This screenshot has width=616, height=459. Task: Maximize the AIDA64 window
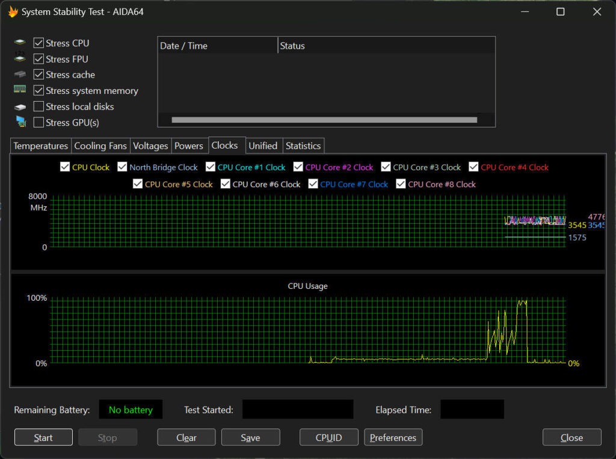[561, 12]
